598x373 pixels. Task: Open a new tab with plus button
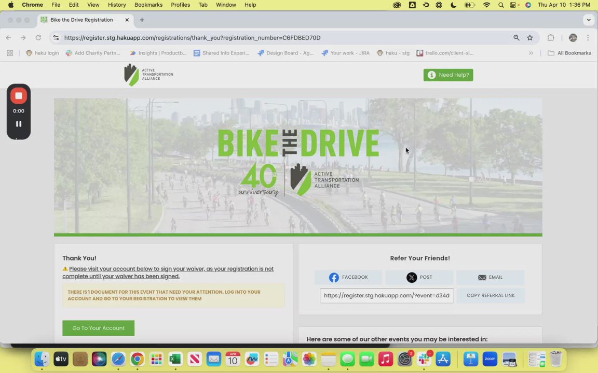tap(142, 20)
